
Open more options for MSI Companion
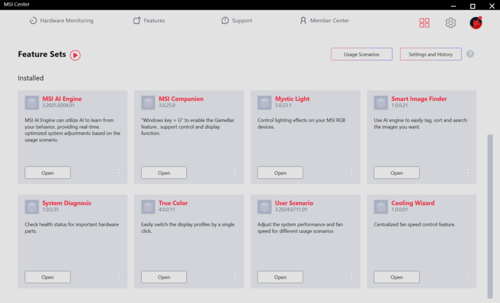235,172
